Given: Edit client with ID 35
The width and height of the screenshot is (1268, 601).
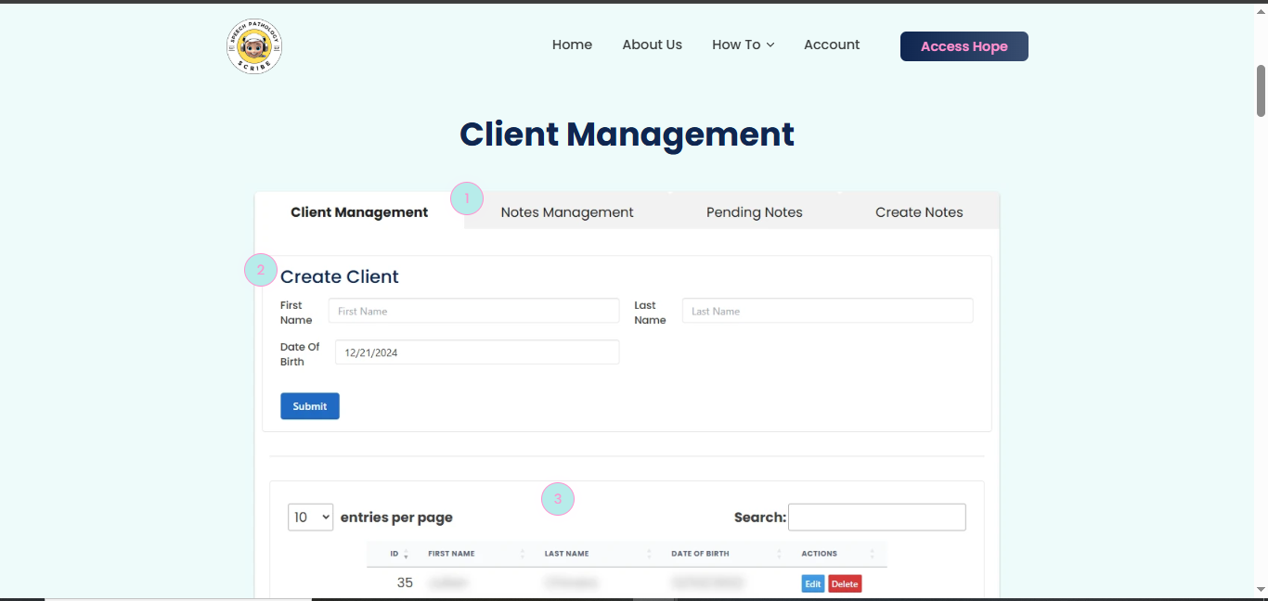Looking at the screenshot, I should pos(812,584).
